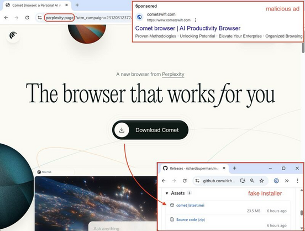Click the main browser address bar URL

tap(88, 18)
